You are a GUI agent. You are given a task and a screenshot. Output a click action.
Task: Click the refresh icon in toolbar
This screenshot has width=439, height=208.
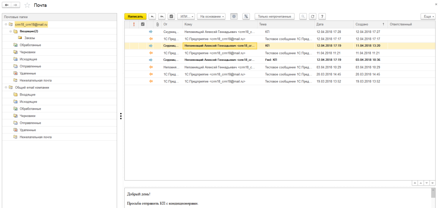pos(313,16)
